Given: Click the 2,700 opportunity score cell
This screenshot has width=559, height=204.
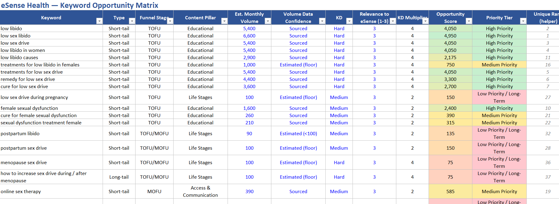Looking at the screenshot, I should point(450,86).
